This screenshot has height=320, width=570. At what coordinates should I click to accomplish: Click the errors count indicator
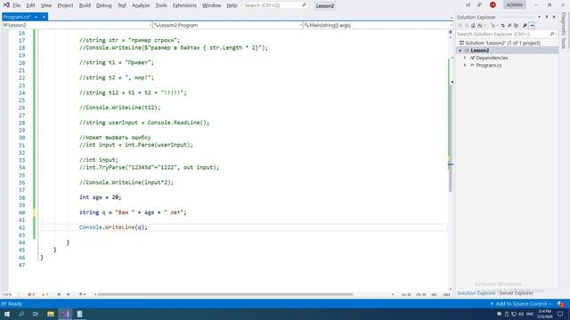(x=31, y=294)
